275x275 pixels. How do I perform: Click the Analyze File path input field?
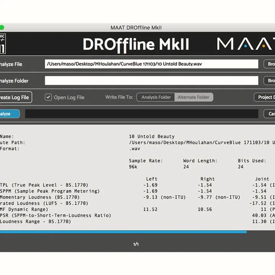pyautogui.click(x=151, y=64)
